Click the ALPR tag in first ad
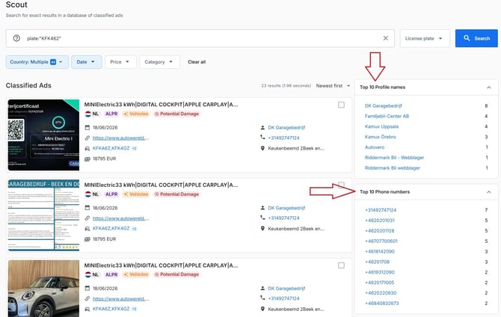 click(x=111, y=114)
